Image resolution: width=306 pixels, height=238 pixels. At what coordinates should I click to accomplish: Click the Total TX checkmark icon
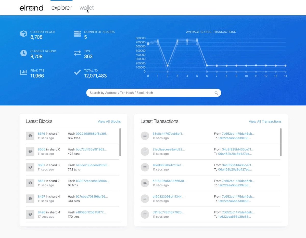77,72
